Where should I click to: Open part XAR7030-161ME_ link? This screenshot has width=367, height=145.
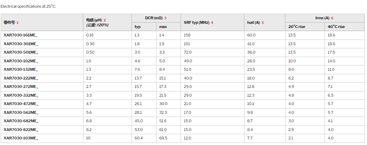coord(21,35)
